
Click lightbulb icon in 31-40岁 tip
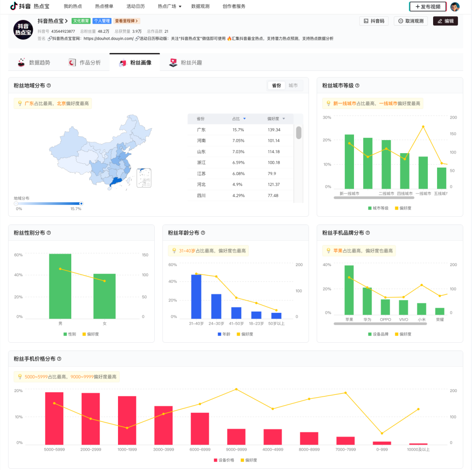point(174,250)
